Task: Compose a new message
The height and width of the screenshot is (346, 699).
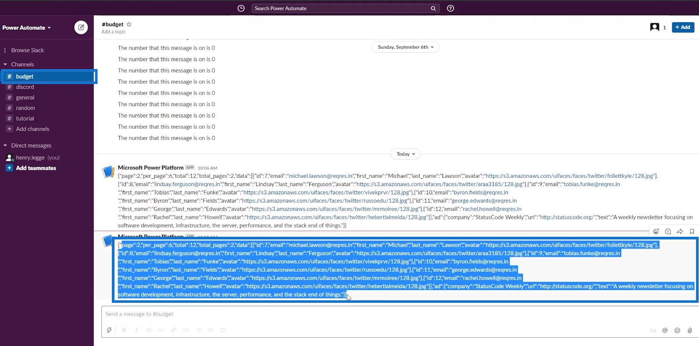Action: 81,27
